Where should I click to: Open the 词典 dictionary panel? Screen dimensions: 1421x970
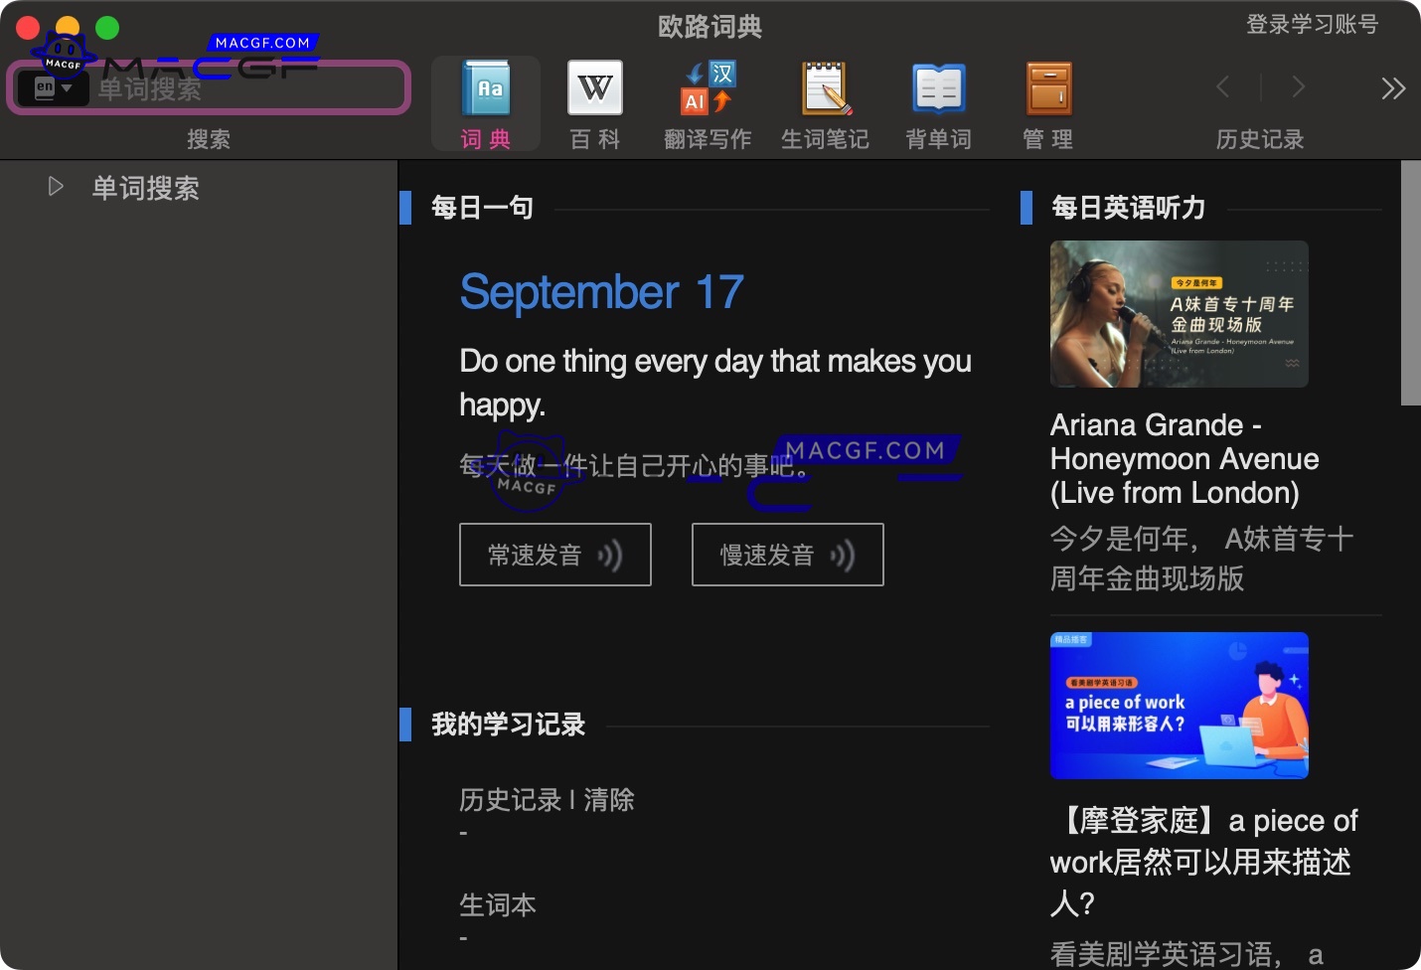[x=486, y=102]
